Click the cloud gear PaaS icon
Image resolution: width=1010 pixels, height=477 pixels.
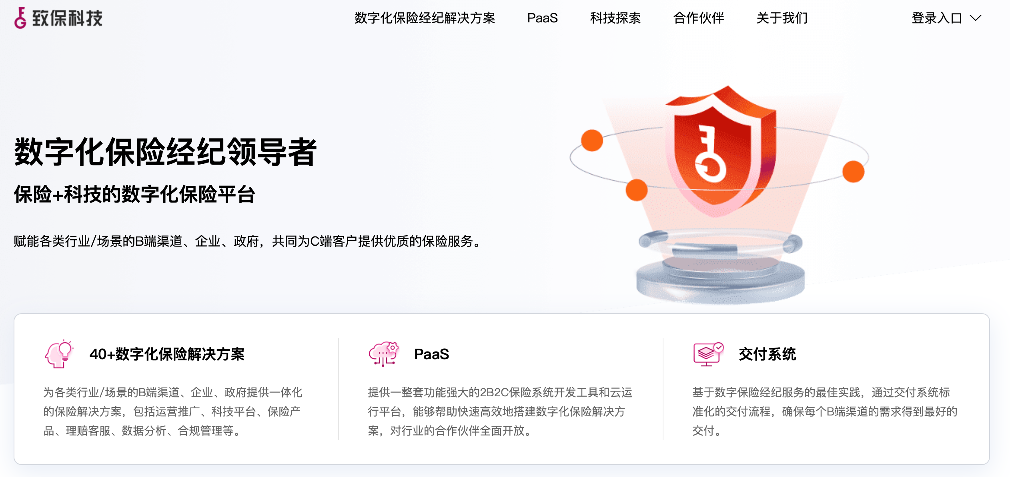(383, 354)
